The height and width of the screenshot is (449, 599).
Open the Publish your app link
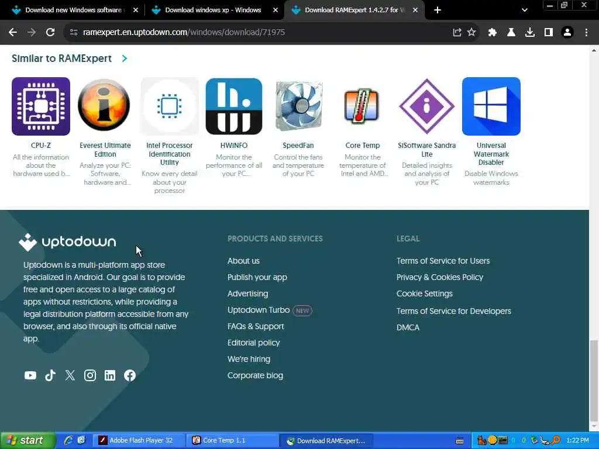pos(257,277)
